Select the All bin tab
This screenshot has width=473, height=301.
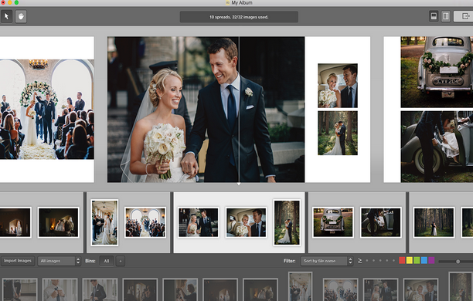coord(107,261)
